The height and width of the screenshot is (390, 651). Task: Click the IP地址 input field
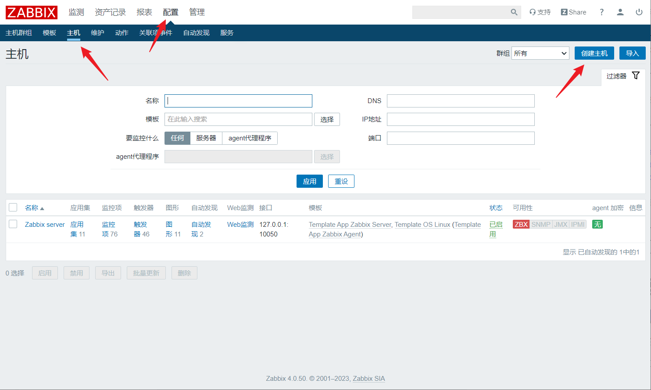point(461,119)
